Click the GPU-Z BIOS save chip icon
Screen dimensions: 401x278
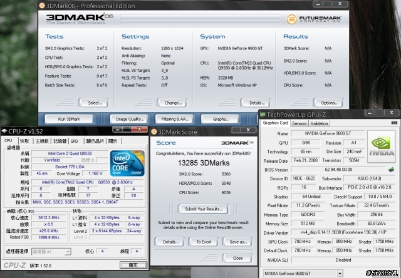coord(391,170)
